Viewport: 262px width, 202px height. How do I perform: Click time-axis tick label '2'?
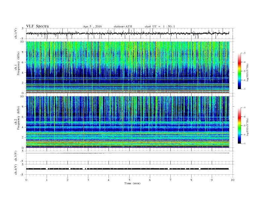tap(67, 180)
